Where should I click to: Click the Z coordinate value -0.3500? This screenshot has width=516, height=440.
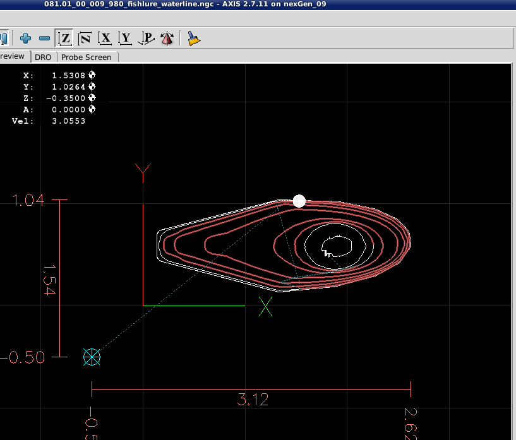click(66, 98)
